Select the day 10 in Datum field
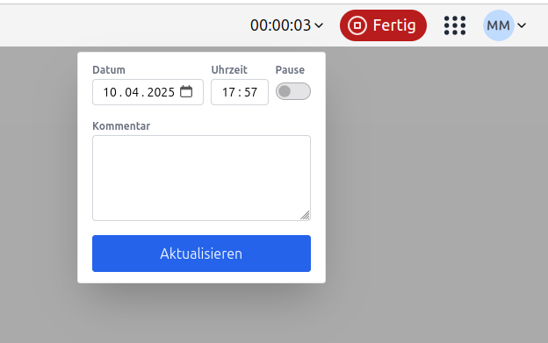The height and width of the screenshot is (343, 548). [110, 92]
